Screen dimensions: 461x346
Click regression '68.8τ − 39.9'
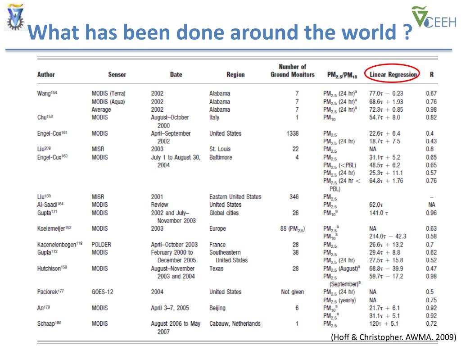[x=386, y=269]
